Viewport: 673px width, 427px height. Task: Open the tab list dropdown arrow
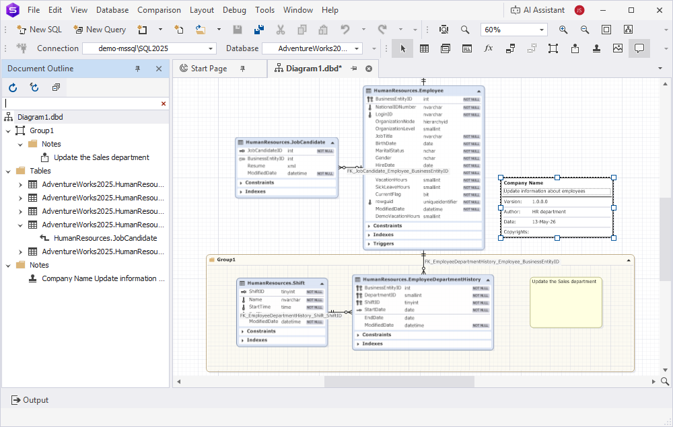660,69
